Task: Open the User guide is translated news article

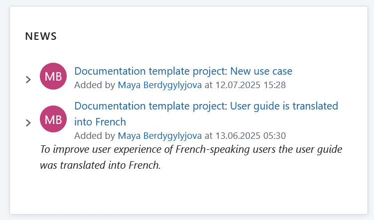Action: coord(284,106)
